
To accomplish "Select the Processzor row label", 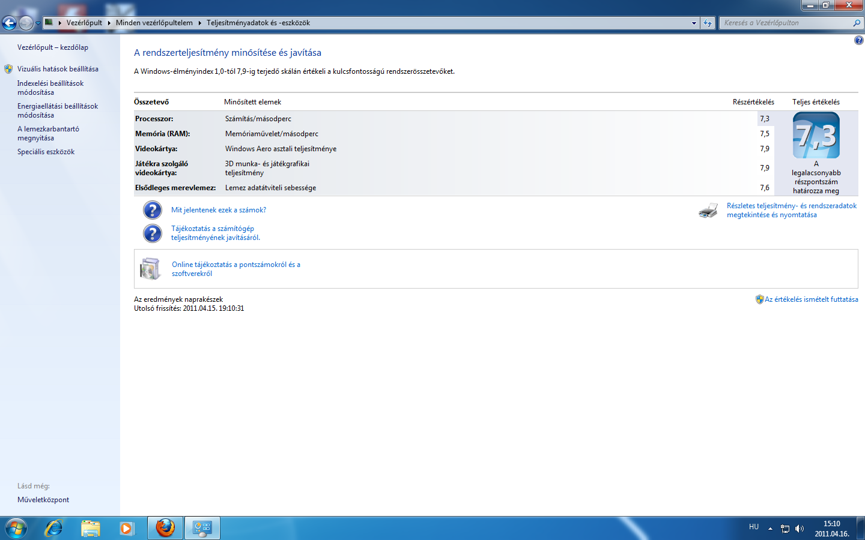I will click(154, 119).
